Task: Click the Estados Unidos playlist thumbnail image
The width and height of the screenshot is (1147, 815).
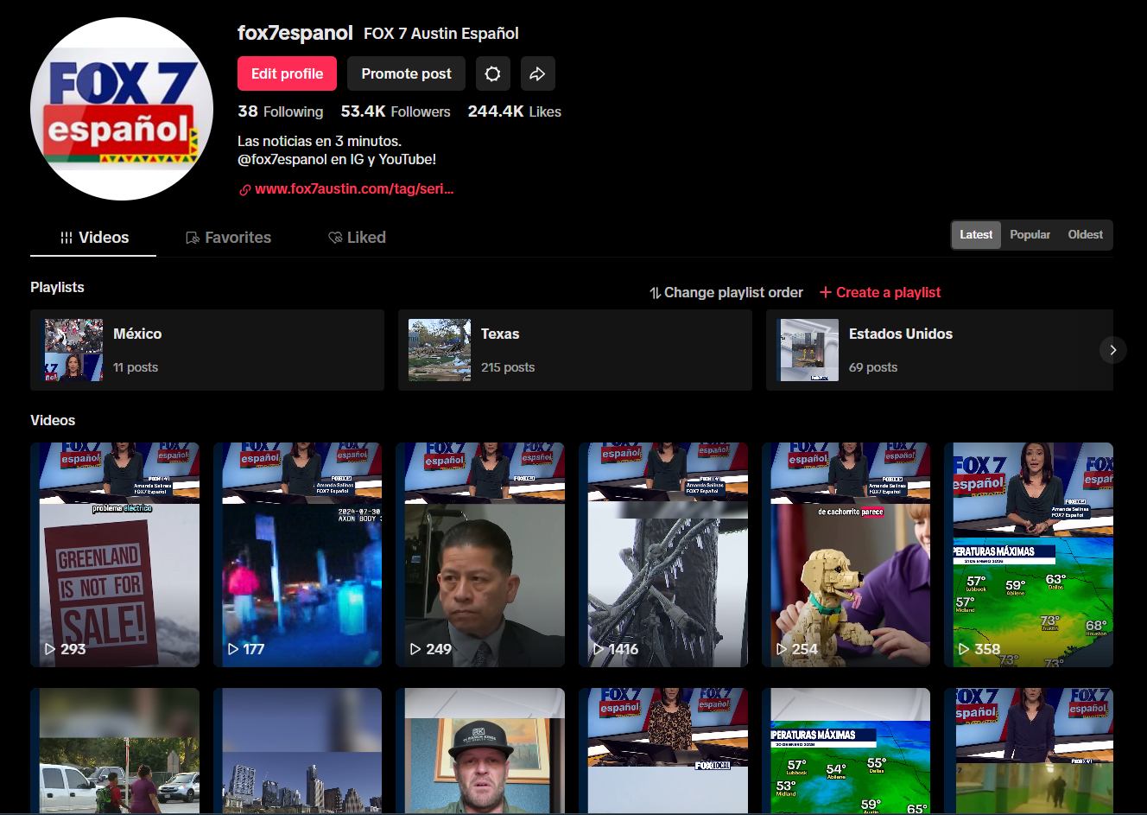Action: [x=808, y=350]
